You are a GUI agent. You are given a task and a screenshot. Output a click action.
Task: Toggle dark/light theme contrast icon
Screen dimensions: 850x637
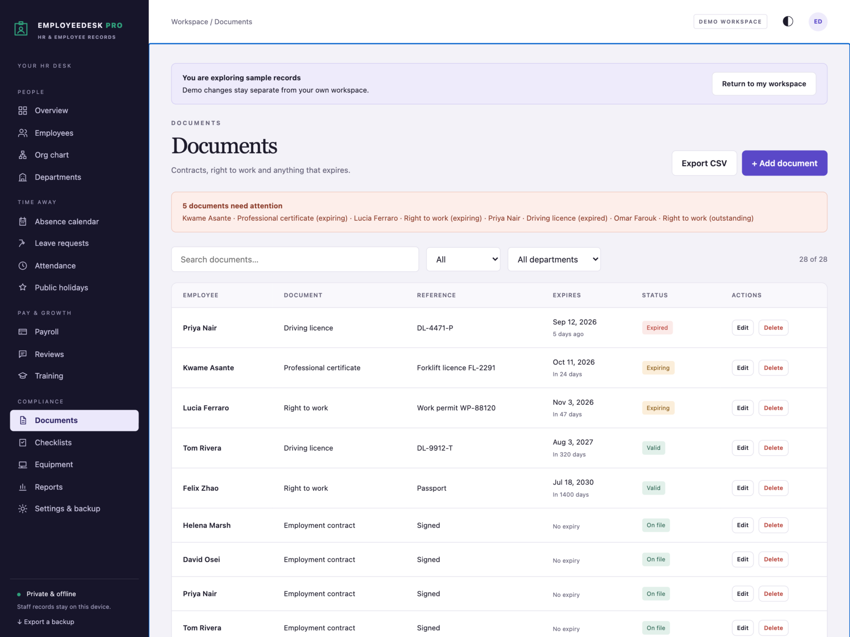(x=788, y=22)
